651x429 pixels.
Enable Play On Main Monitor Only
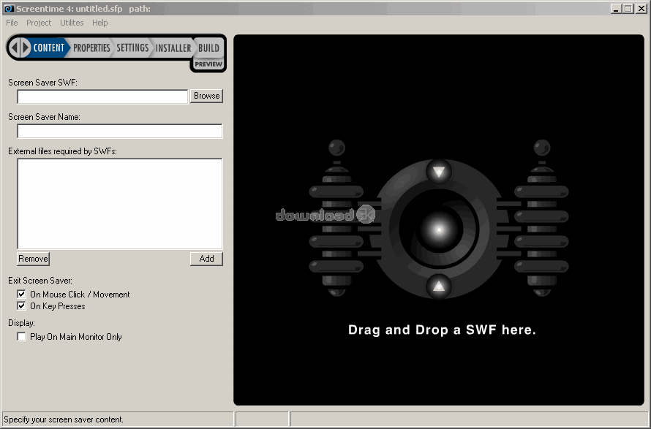point(21,337)
